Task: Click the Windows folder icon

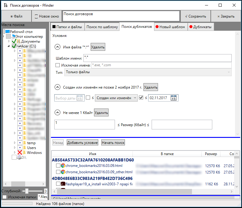Action: [x=24, y=152]
